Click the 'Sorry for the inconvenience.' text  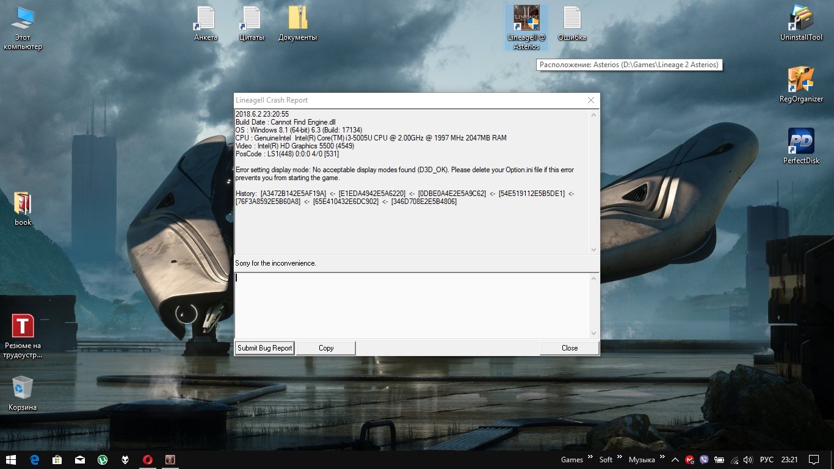275,263
